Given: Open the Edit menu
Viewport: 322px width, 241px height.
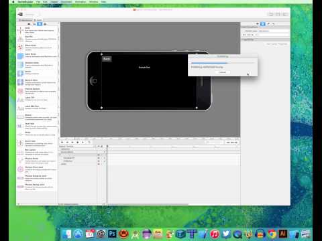Looking at the screenshot, I should [x=45, y=1].
